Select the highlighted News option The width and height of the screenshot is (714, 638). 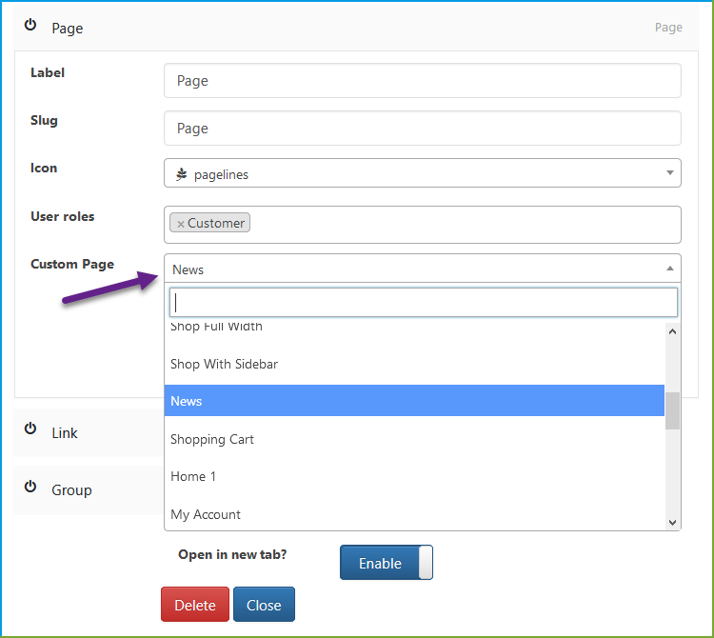coord(414,401)
